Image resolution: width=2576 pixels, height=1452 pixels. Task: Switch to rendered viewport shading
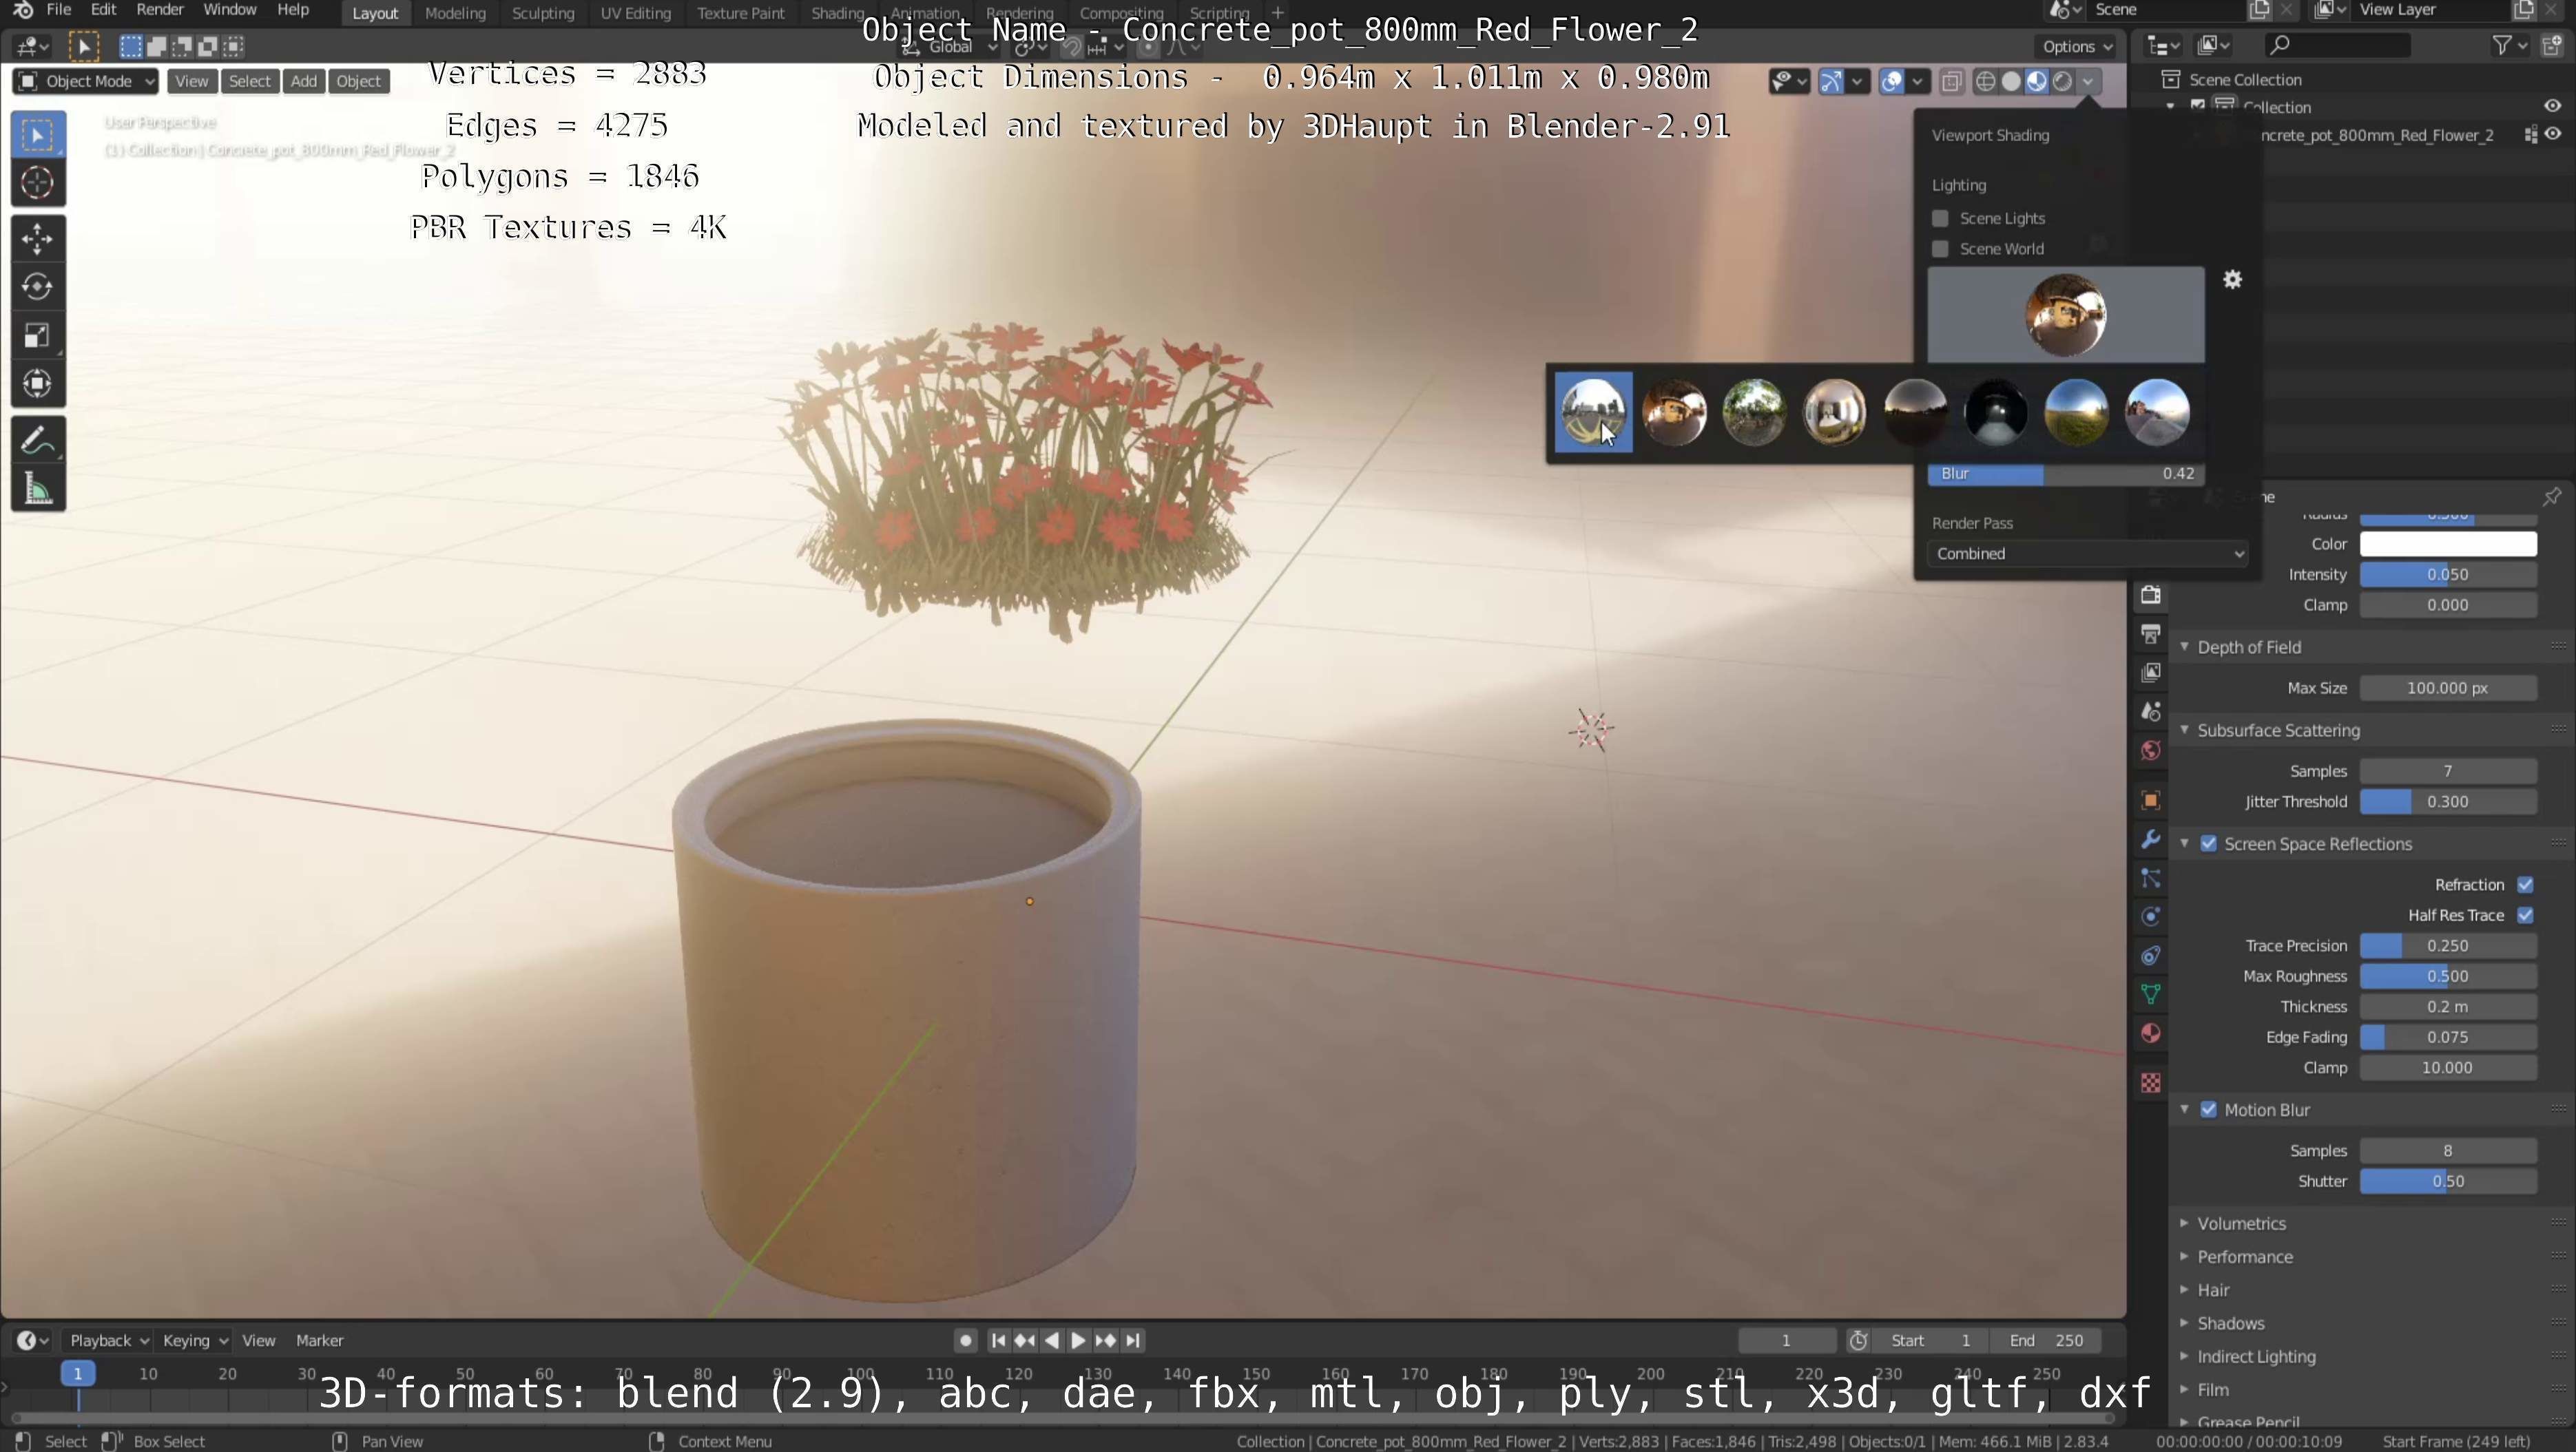pos(2062,82)
